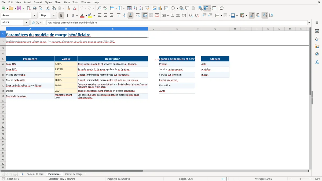Insert a comment
The width and height of the screenshot is (322, 181).
point(187,8)
